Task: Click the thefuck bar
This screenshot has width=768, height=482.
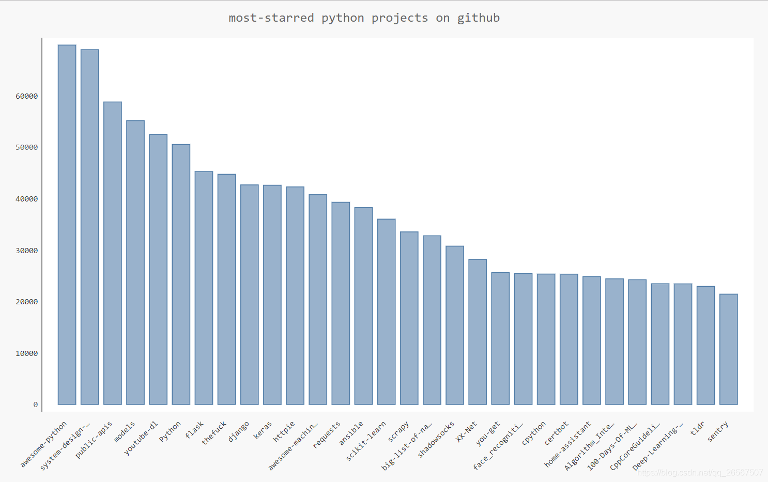Action: [x=226, y=289]
